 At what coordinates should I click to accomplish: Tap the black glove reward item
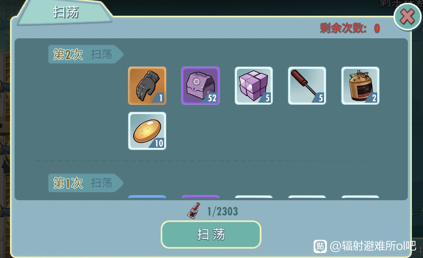tap(147, 86)
